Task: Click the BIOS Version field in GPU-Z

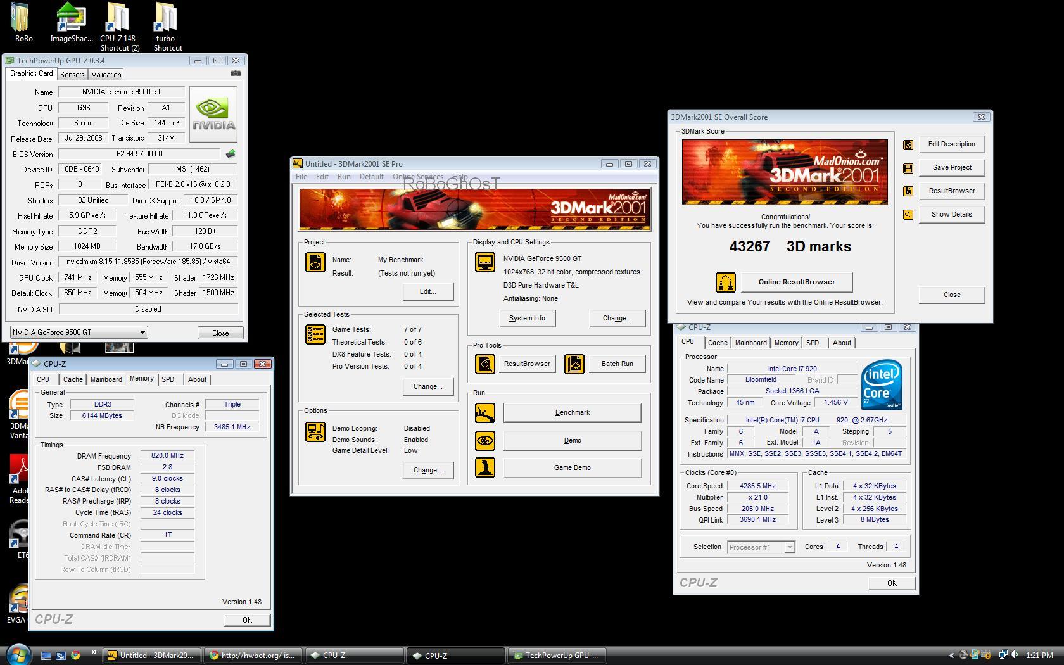Action: pos(139,154)
